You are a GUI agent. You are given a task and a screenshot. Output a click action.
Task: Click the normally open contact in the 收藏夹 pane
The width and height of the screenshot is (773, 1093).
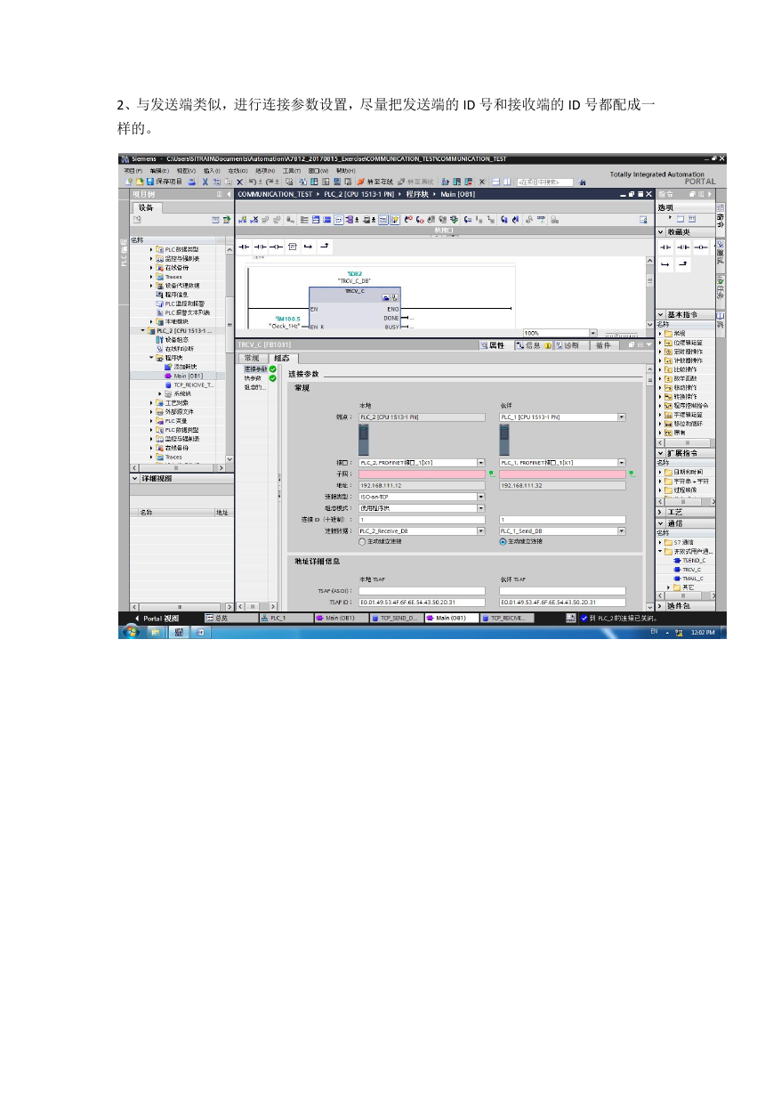[x=667, y=247]
